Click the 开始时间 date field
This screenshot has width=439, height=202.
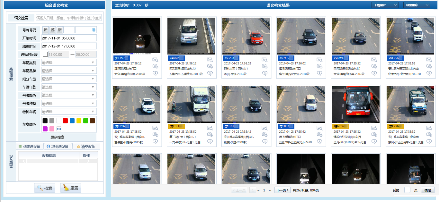[69, 38]
